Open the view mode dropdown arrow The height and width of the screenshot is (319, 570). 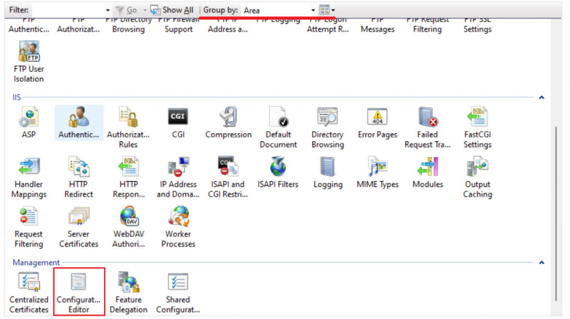point(333,10)
